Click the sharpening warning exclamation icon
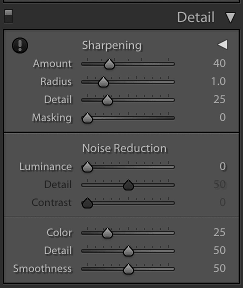243x288 pixels. coord(20,46)
